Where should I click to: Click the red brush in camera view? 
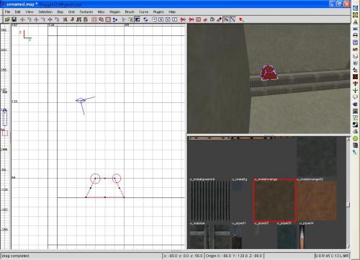pos(269,73)
